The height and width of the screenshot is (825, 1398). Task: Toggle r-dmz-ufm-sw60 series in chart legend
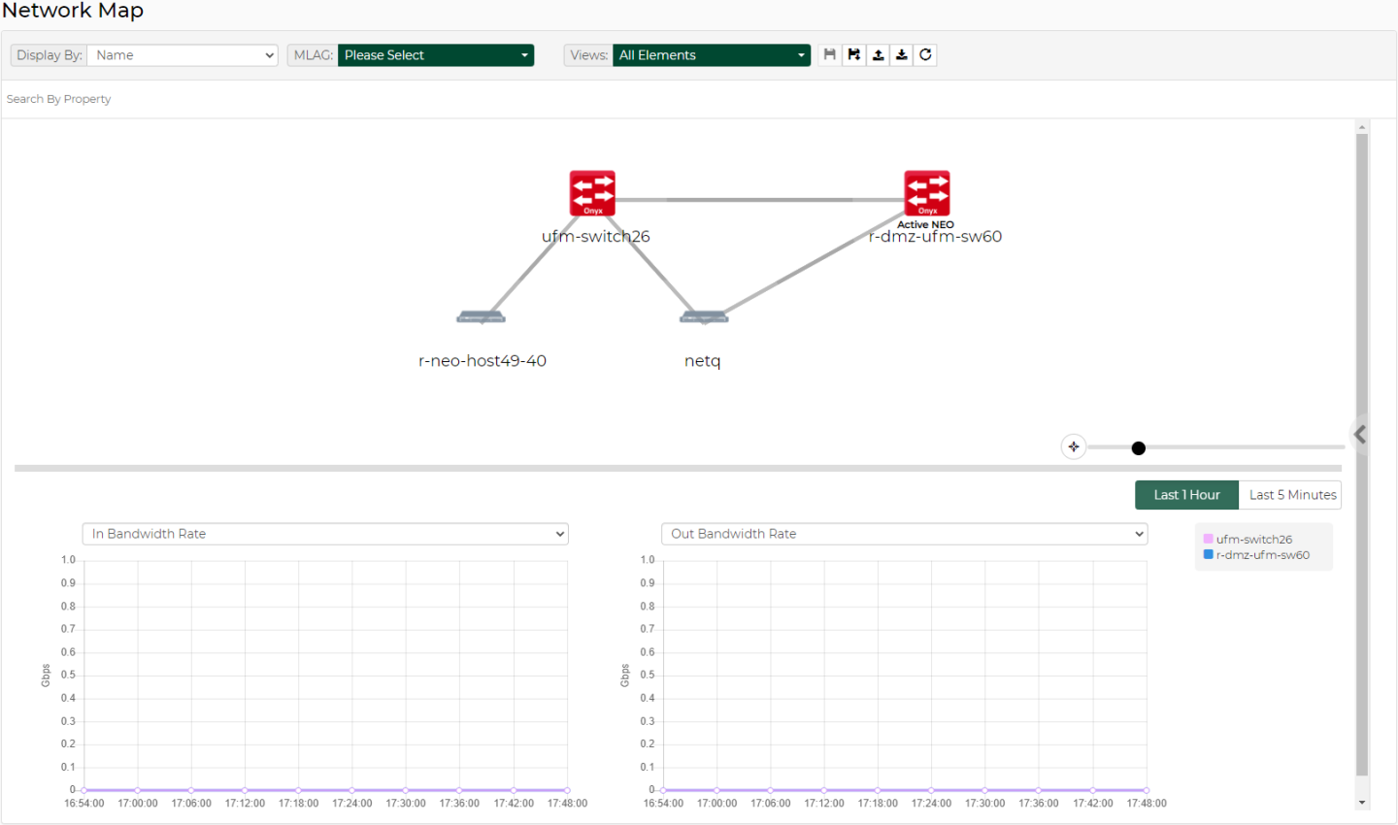(1261, 555)
